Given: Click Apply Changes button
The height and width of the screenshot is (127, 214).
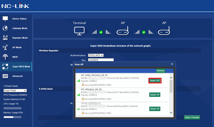Looking at the screenshot, I should pyautogui.click(x=192, y=118).
